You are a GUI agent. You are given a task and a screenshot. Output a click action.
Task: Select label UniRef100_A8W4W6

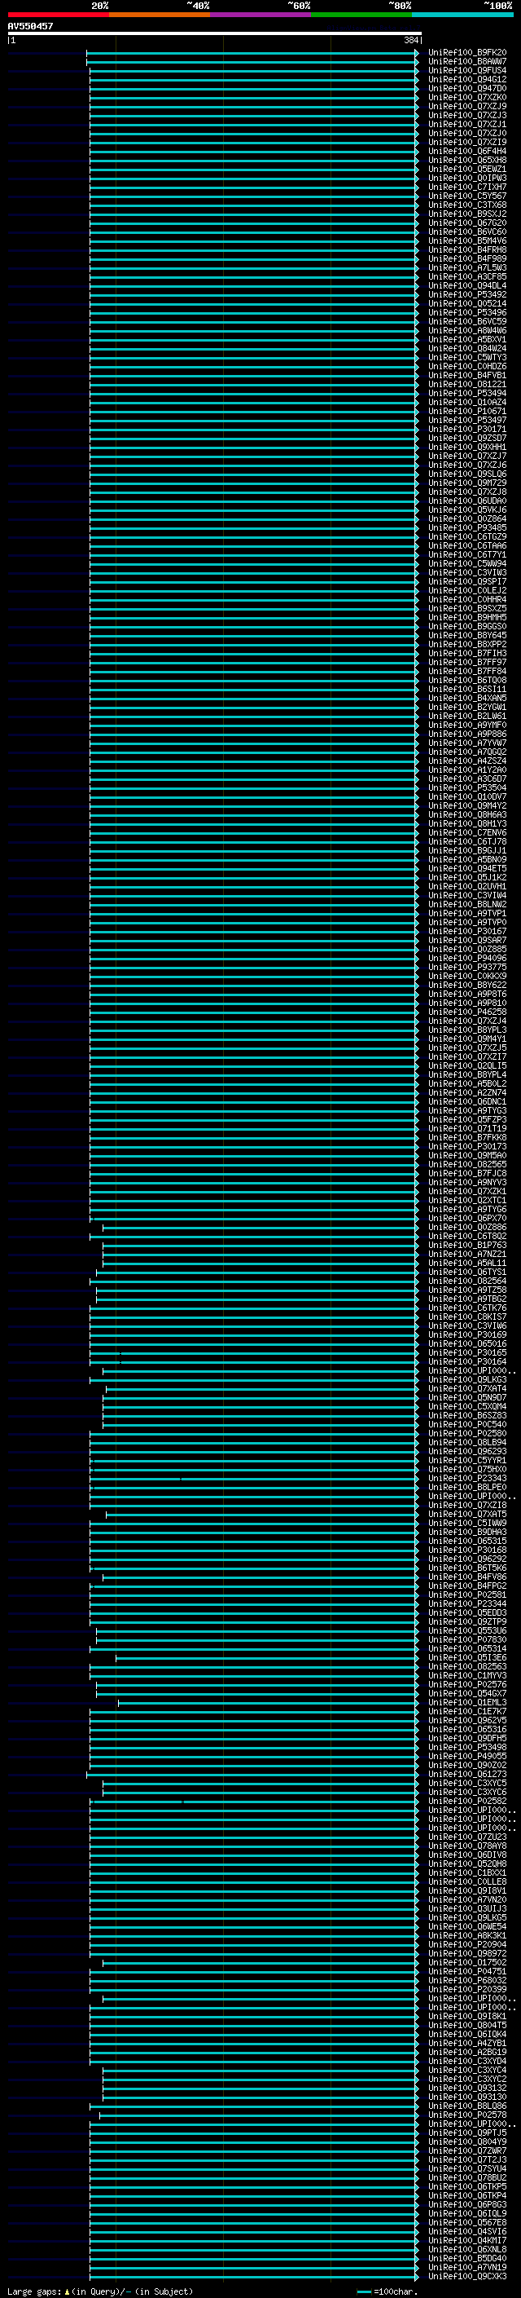pos(466,331)
